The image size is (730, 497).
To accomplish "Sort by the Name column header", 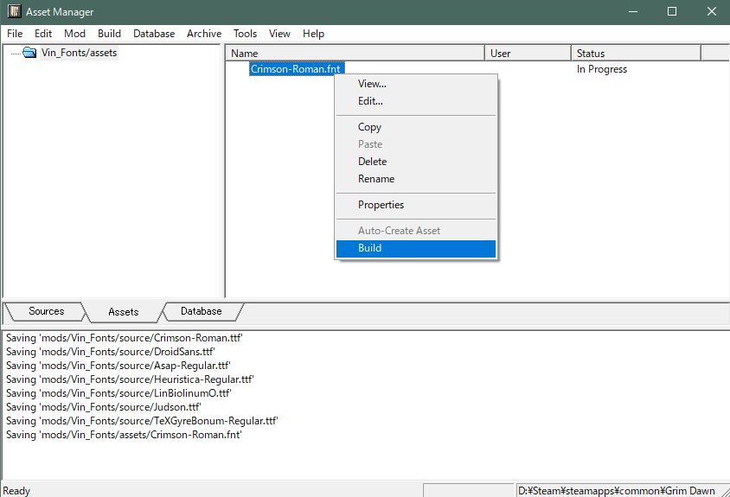I will 355,54.
